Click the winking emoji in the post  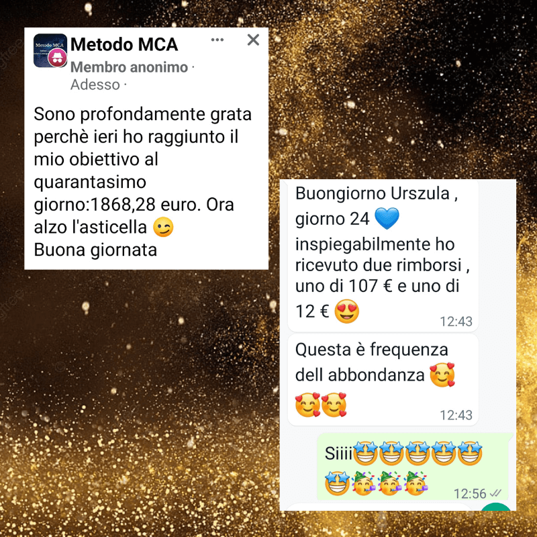163,227
